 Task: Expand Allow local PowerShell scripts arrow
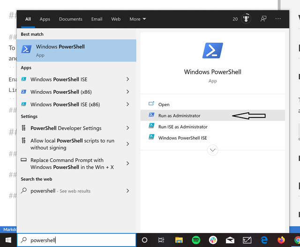tap(128, 144)
